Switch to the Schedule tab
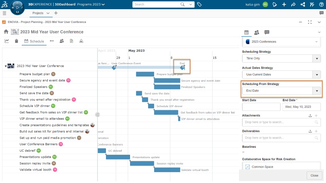This screenshot has width=326, height=183. (x=34, y=41)
